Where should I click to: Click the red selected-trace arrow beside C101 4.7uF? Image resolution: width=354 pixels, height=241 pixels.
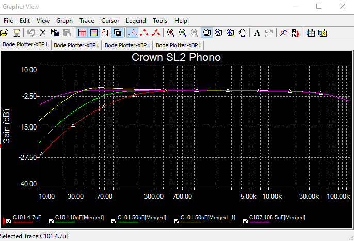click(4, 221)
